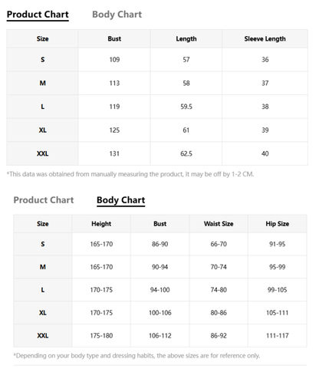
Task: Open the lower Product Chart tab
Action: pos(44,200)
